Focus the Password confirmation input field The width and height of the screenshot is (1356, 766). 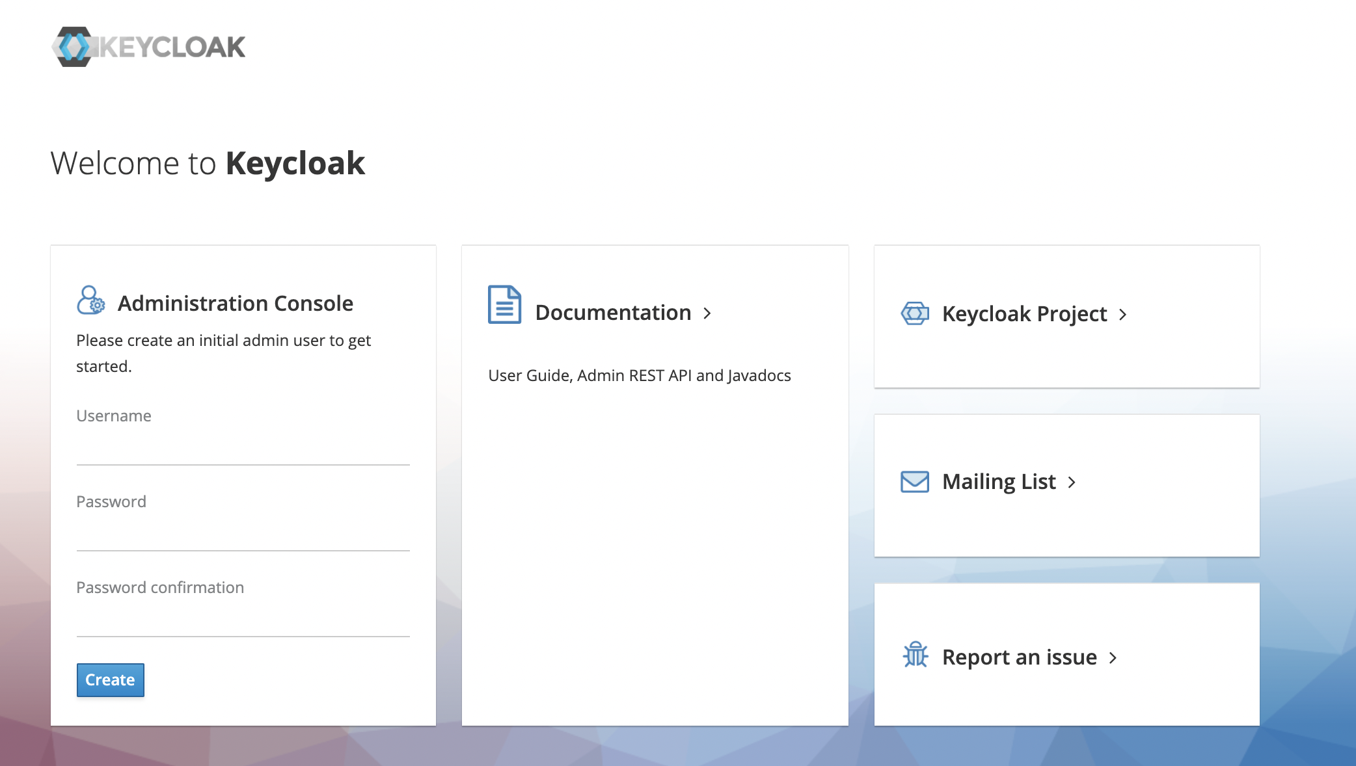pos(243,620)
